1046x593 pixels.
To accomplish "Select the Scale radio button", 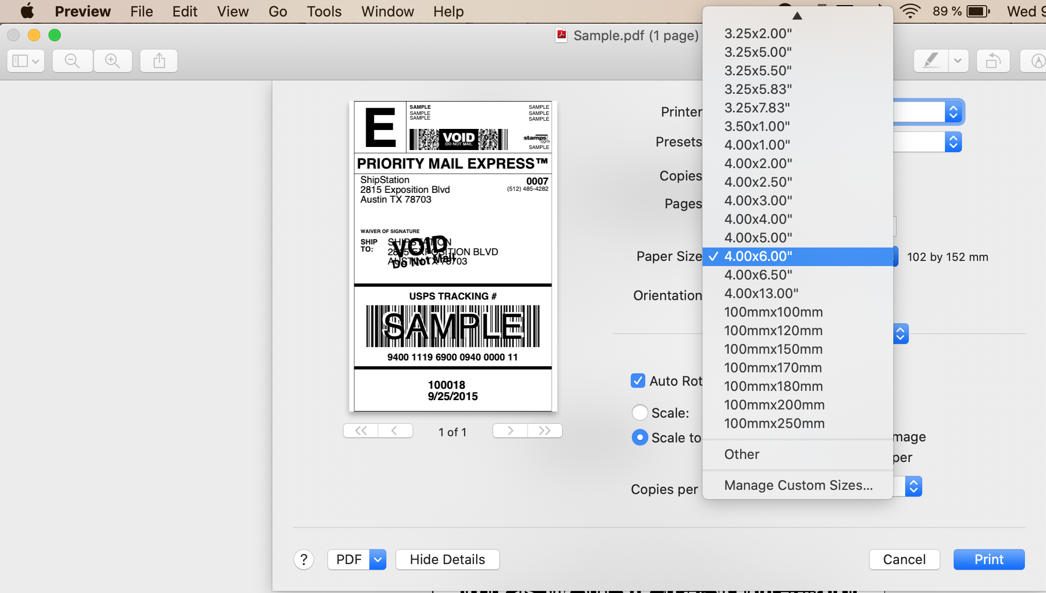I will [640, 413].
